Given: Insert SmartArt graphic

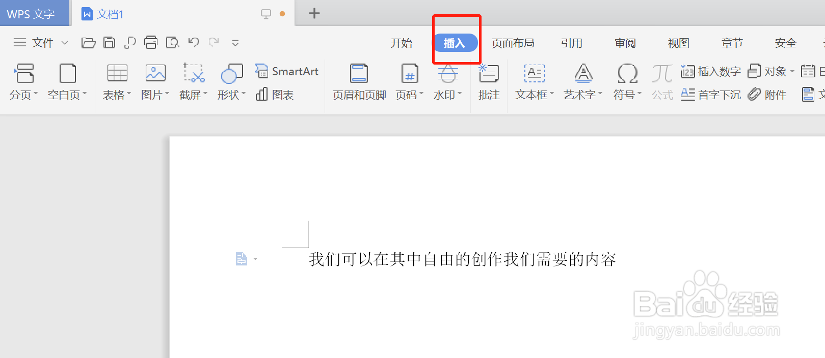Looking at the screenshot, I should [x=286, y=71].
